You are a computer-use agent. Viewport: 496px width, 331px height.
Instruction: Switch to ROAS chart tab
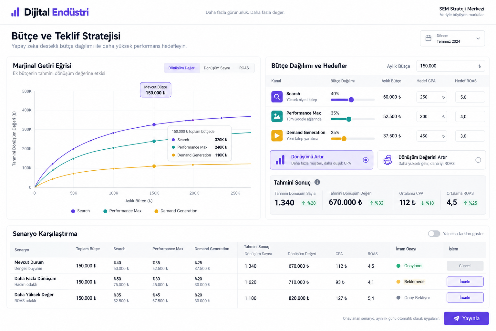(x=244, y=68)
